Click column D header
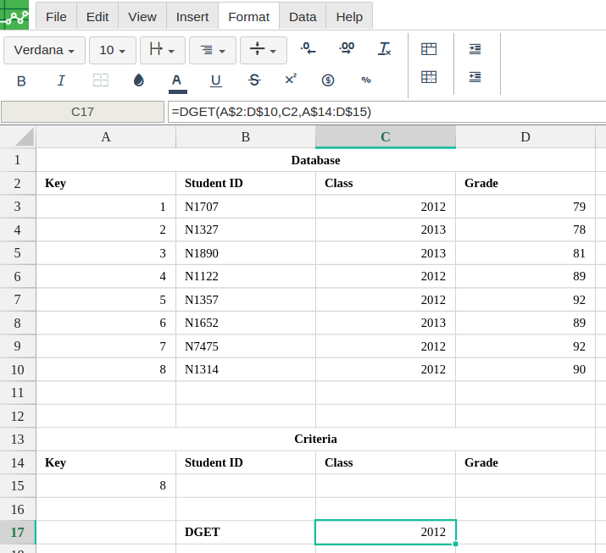606x553 pixels. pyautogui.click(x=525, y=137)
